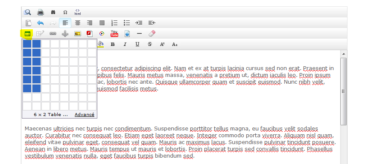Insert a hyperlink with the chain icon
Viewport: 368px width, 164px height.
53,34
